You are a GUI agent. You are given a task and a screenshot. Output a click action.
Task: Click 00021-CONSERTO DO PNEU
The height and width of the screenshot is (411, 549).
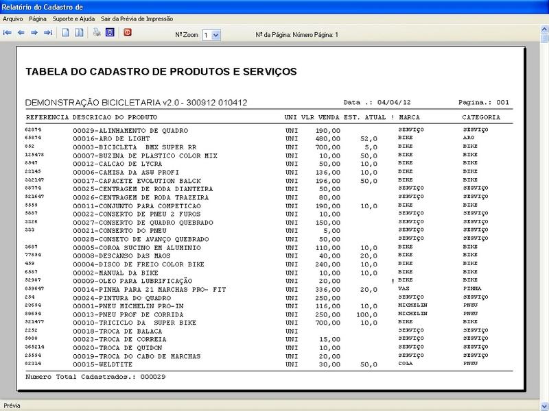pos(119,231)
